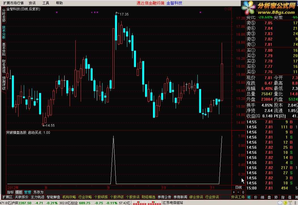Click the magenta event marker nearest the 17.35 high
Viewport: 298px width, 205px height.
pos(97,12)
